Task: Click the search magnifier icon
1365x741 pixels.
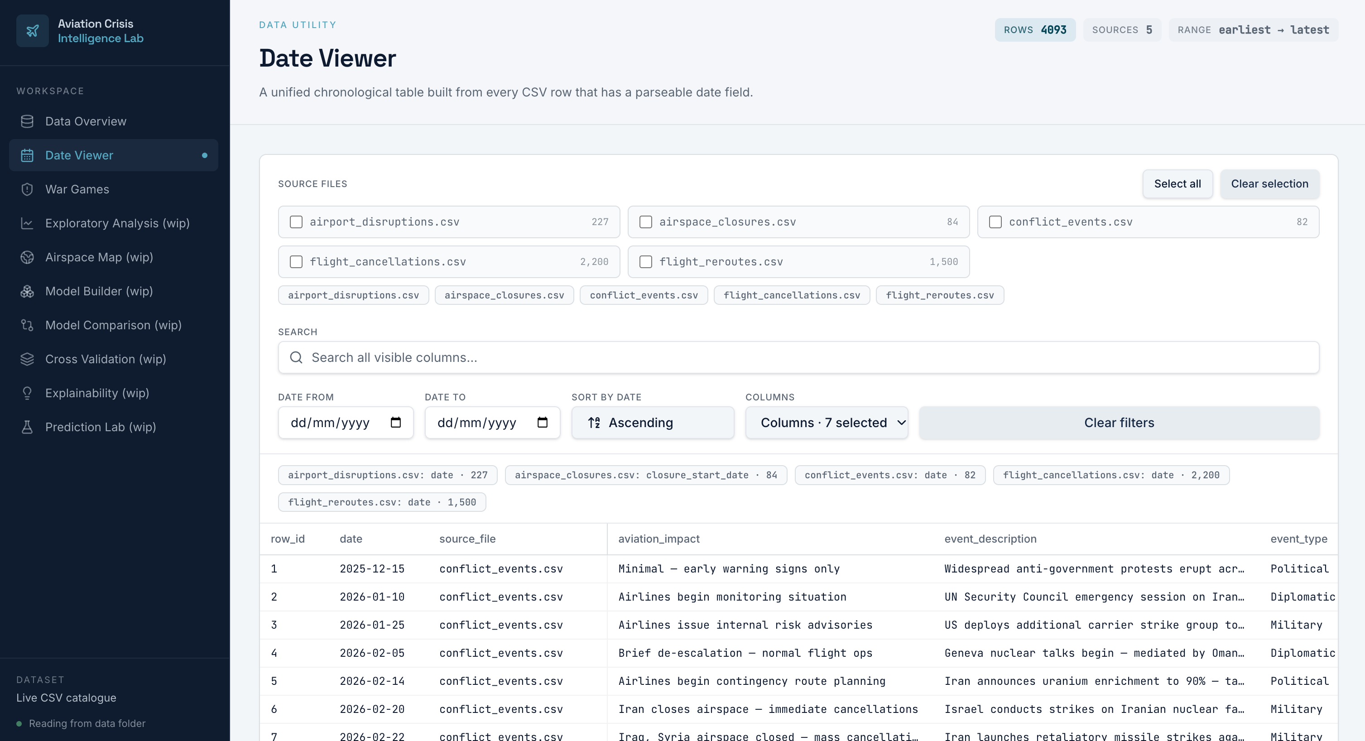Action: [x=296, y=357]
